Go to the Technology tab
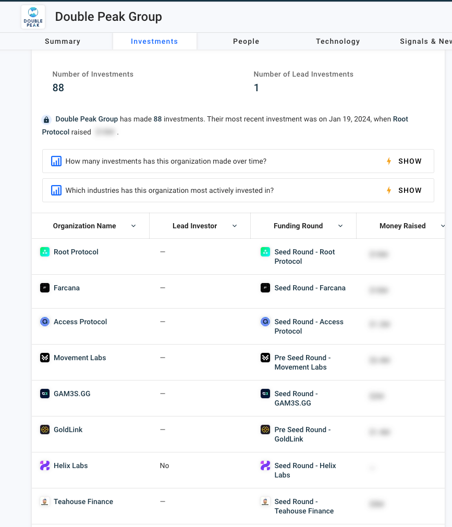This screenshot has height=527, width=452. pyautogui.click(x=338, y=41)
